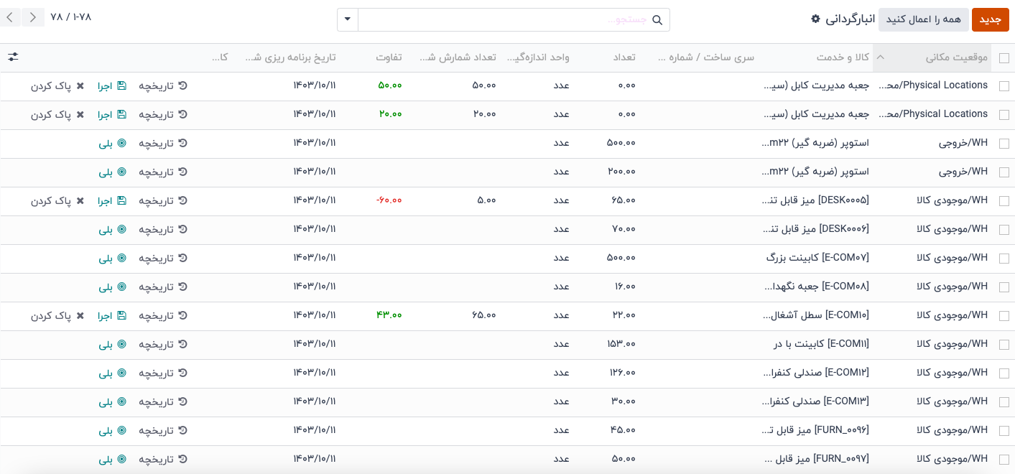1015x474 pixels.
Task: Click همه را اعمال کنید button
Action: click(923, 19)
